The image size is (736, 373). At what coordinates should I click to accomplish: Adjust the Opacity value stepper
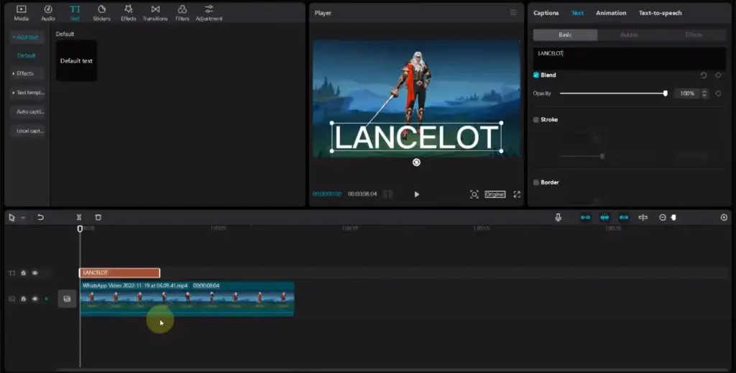pos(704,93)
